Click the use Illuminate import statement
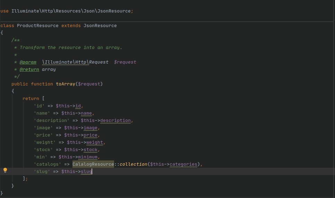This screenshot has width=335, height=198. coord(67,11)
